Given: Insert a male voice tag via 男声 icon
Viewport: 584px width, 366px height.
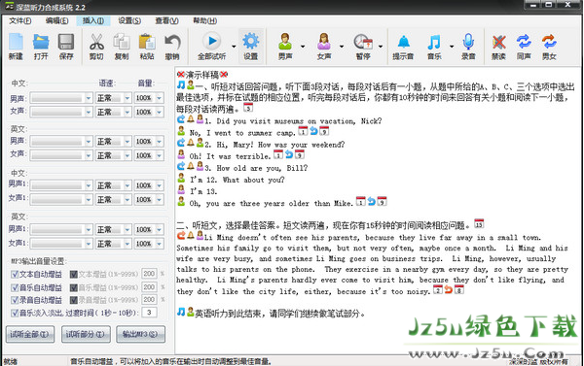Looking at the screenshot, I should (285, 47).
